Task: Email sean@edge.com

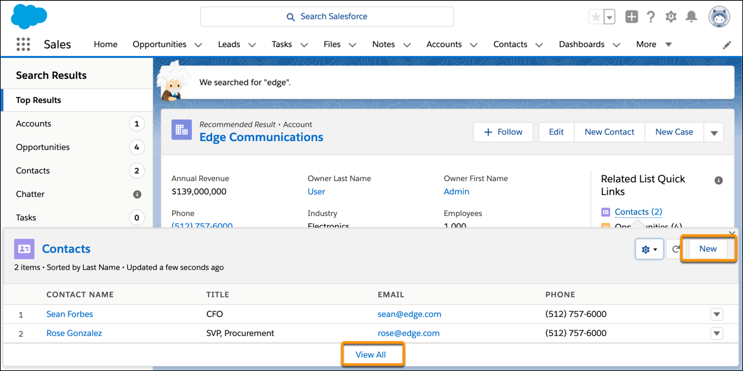Action: (x=410, y=314)
